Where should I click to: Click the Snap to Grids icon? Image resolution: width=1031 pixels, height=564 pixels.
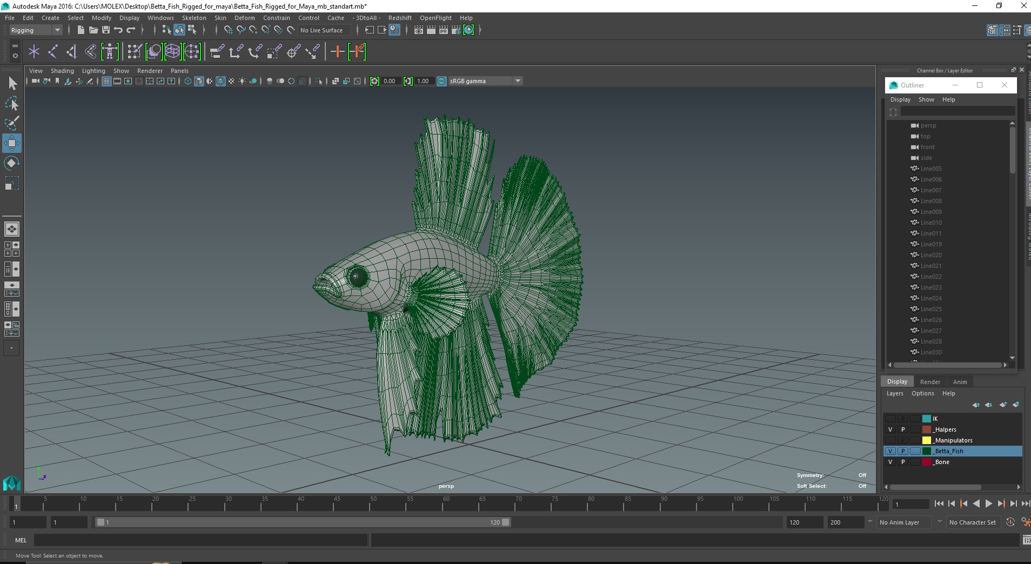click(x=229, y=30)
